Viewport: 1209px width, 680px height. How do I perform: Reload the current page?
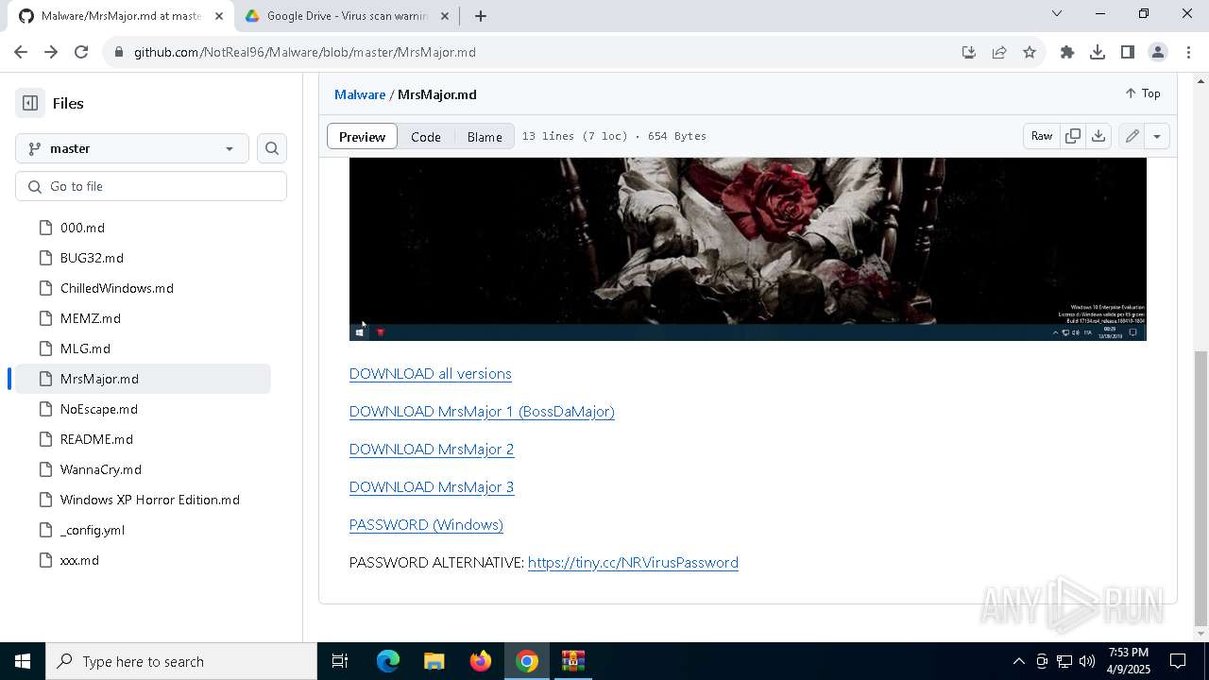tap(81, 52)
